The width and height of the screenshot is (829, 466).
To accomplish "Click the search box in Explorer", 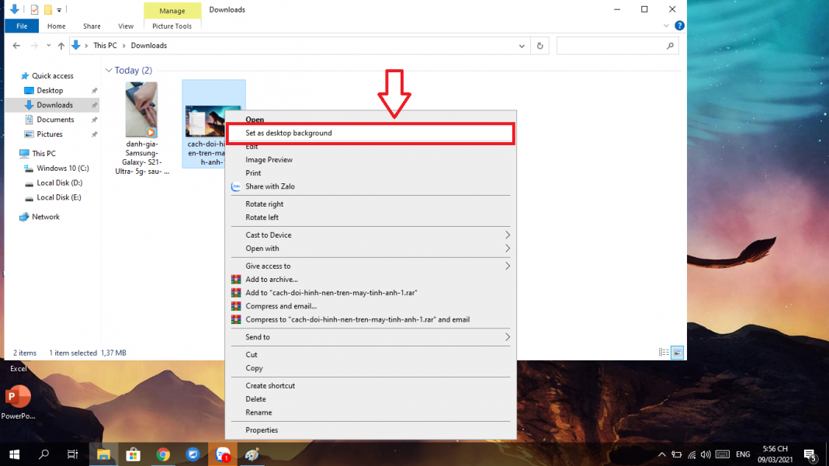I will point(611,46).
